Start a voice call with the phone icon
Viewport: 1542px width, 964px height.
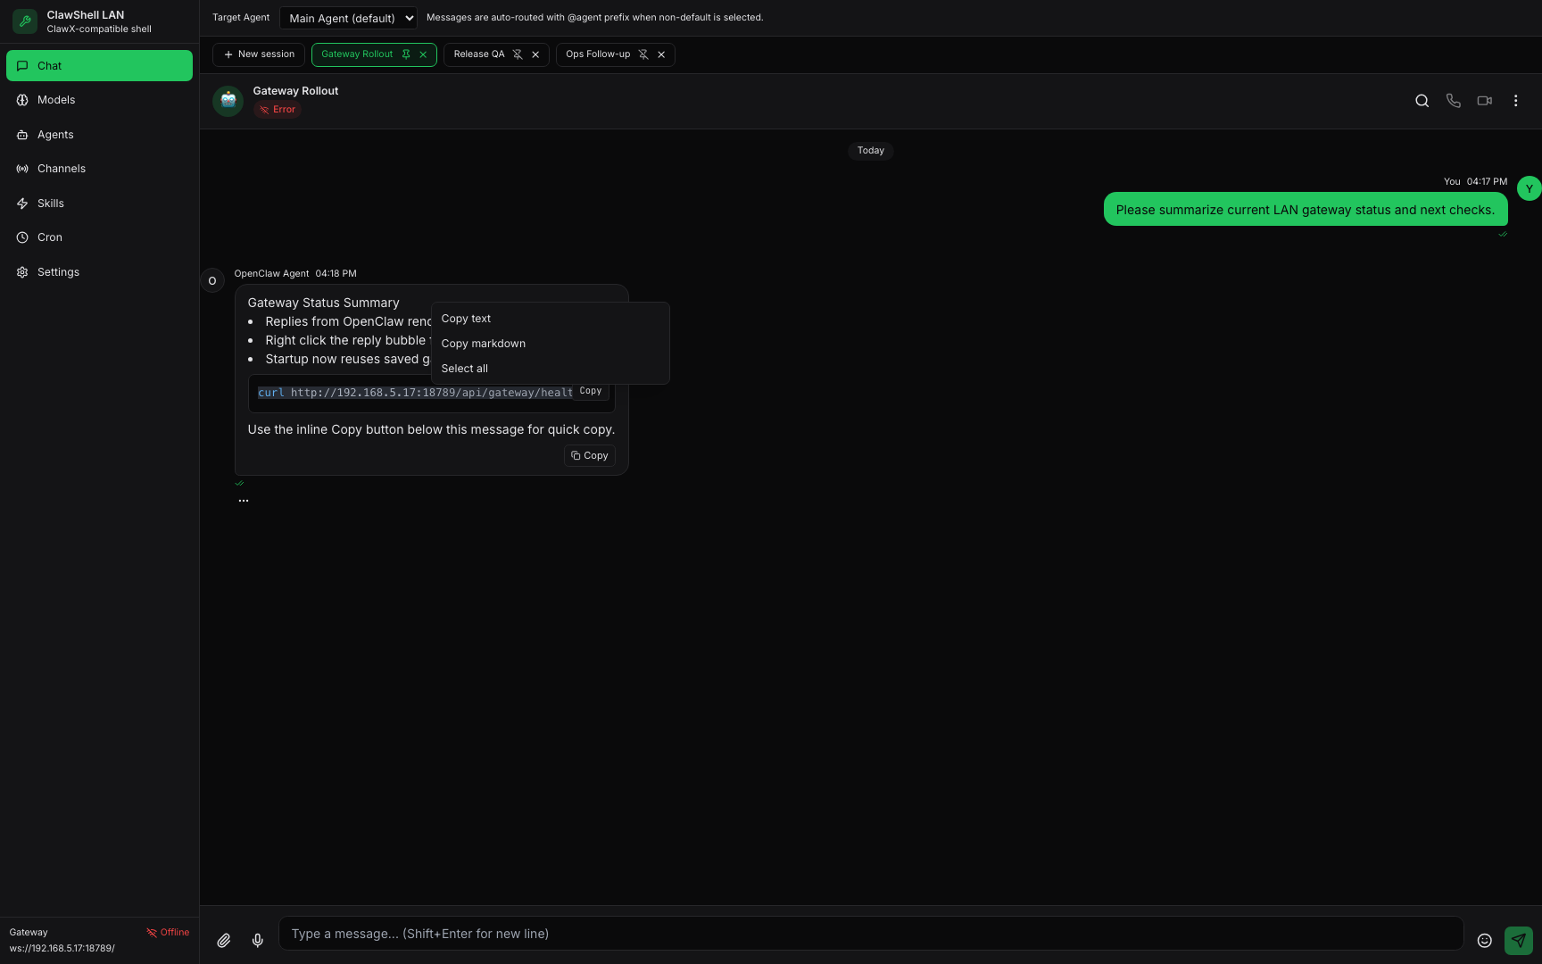1453,101
